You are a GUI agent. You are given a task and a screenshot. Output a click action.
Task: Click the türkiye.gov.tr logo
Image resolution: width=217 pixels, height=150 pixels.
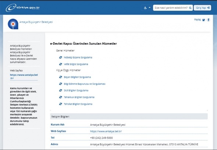[23, 8]
